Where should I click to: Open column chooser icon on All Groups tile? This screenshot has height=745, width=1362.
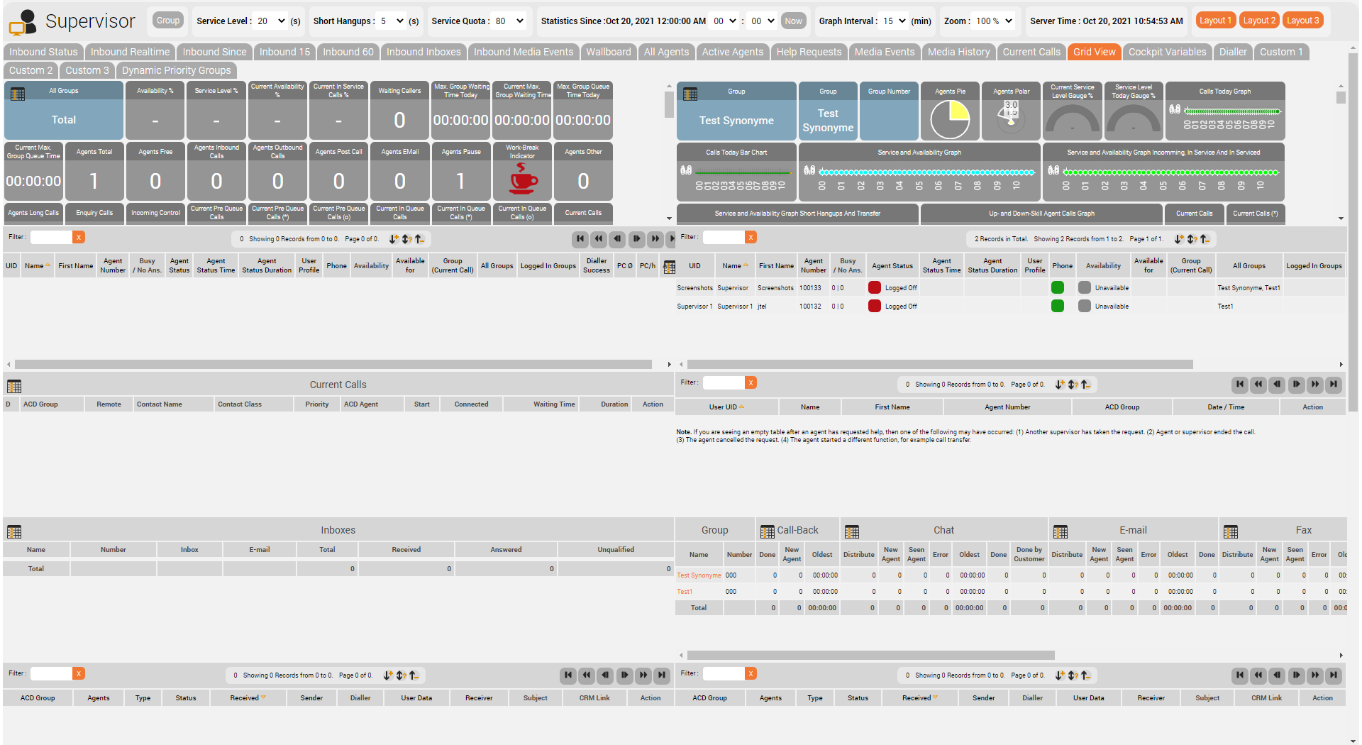(x=18, y=94)
